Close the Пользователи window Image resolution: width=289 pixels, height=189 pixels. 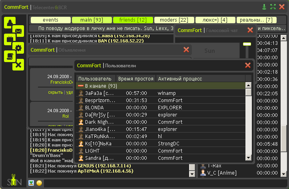pos(248,65)
